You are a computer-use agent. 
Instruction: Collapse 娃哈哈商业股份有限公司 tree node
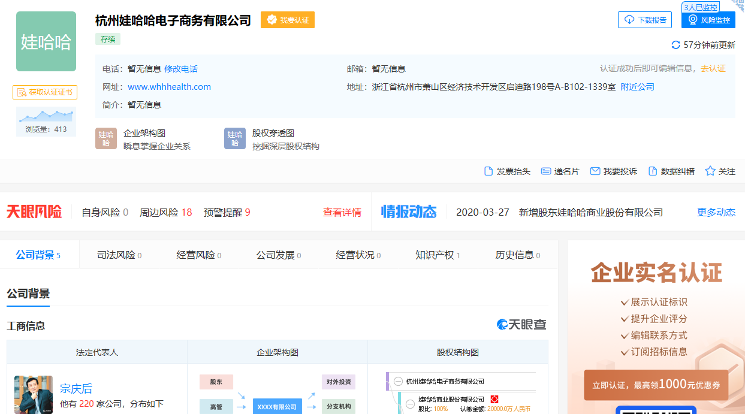(411, 404)
